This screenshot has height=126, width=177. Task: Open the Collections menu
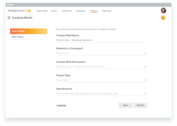pyautogui.click(x=67, y=11)
